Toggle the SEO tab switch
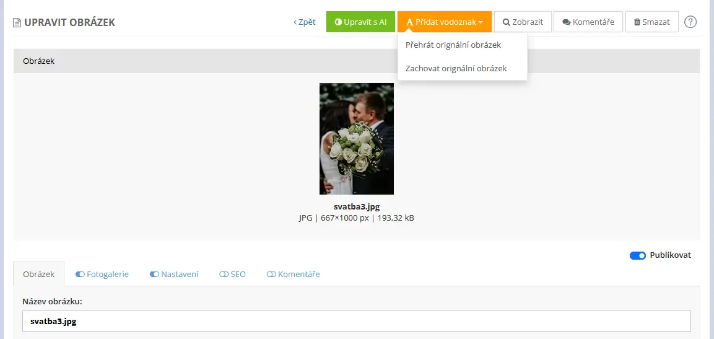The image size is (714, 339). point(224,275)
